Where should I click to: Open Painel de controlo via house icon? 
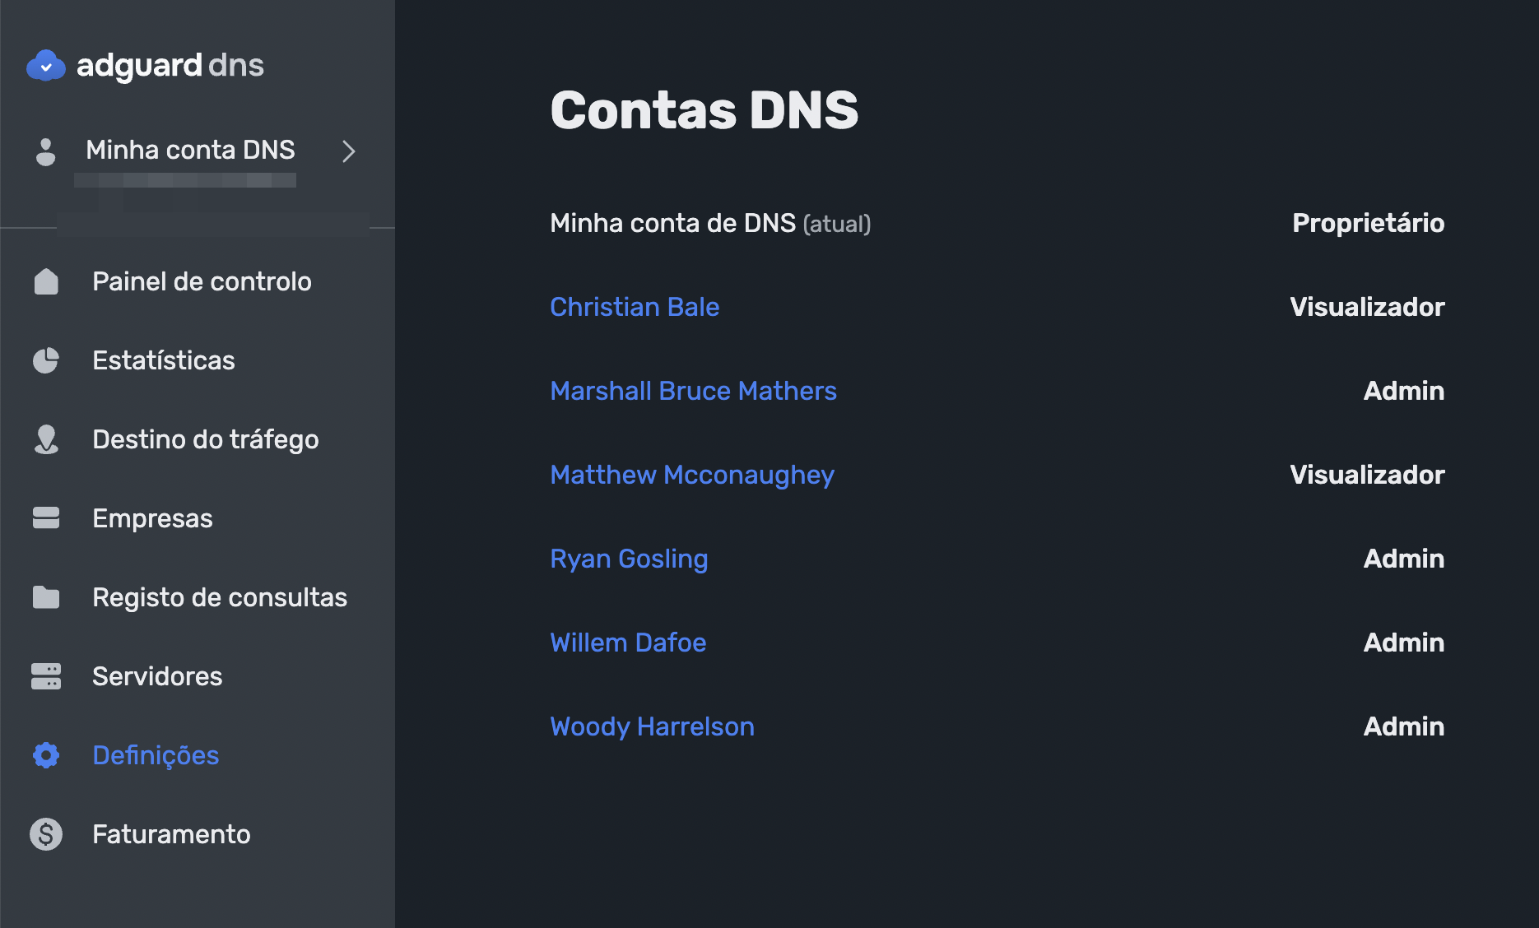pos(46,281)
